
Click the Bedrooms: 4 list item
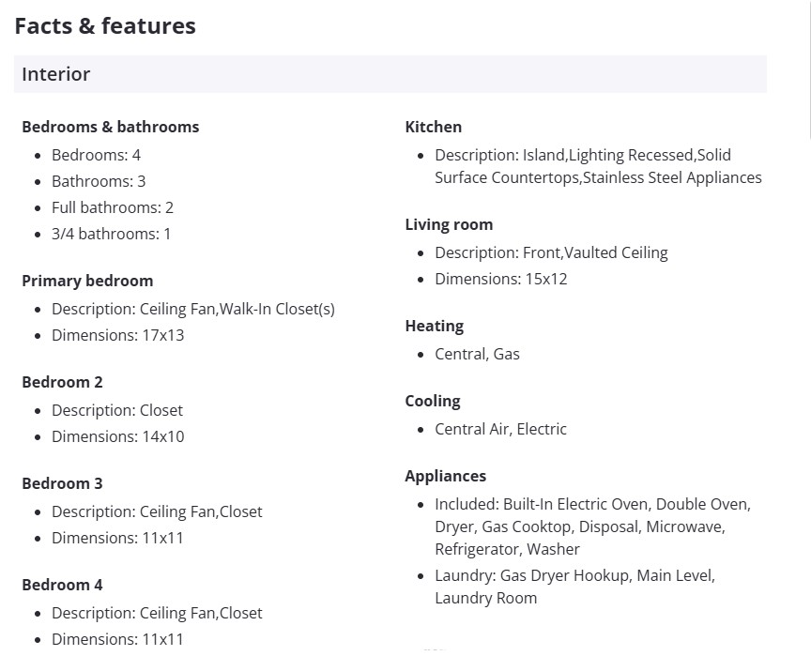point(96,155)
